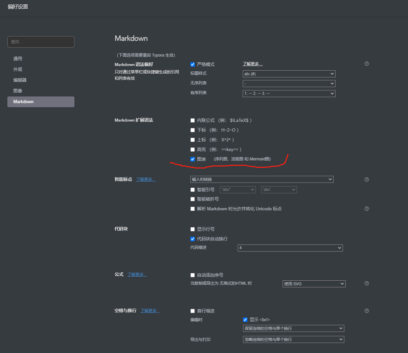Toggle 代码块自动换行 checkbox
This screenshot has width=408, height=353.
coord(192,239)
